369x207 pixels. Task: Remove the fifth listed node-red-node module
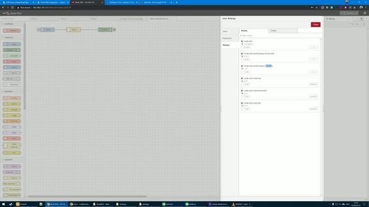click(x=313, y=97)
